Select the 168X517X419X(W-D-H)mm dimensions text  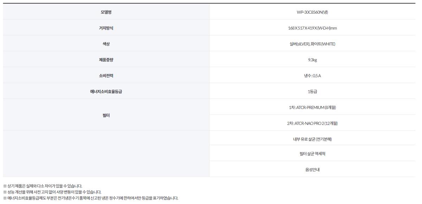[312, 28]
